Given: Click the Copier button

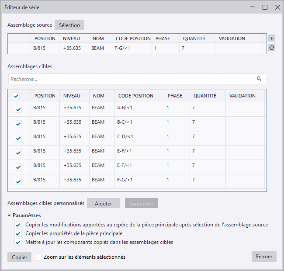Looking at the screenshot, I should [x=19, y=257].
